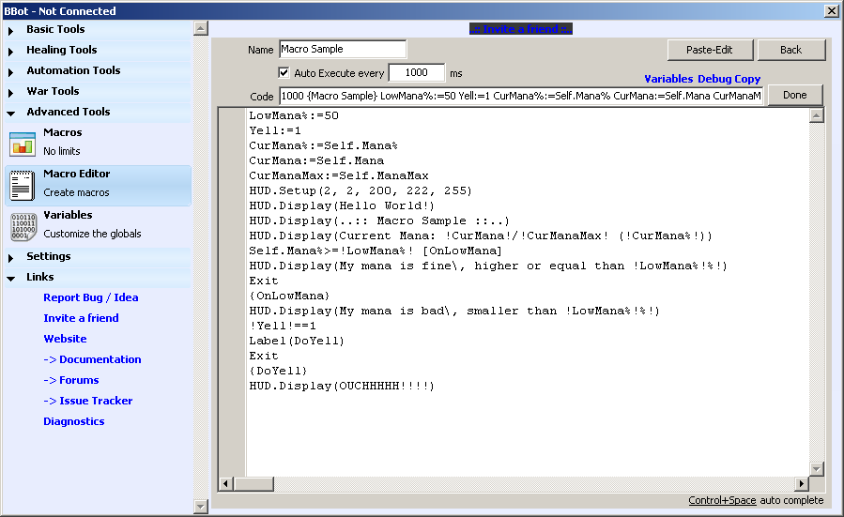
Task: Click the macro Name input field
Action: tap(342, 50)
